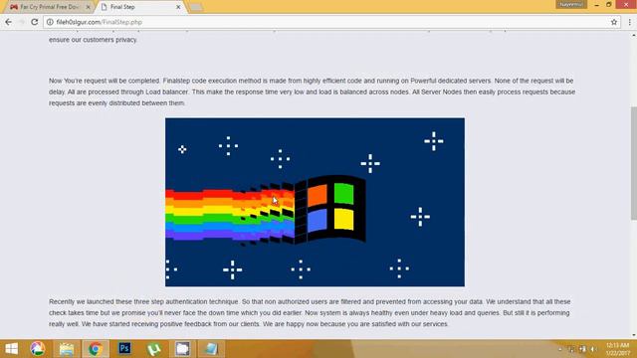This screenshot has height=358, width=637.
Task: Show hidden system tray icons
Action: [560, 349]
